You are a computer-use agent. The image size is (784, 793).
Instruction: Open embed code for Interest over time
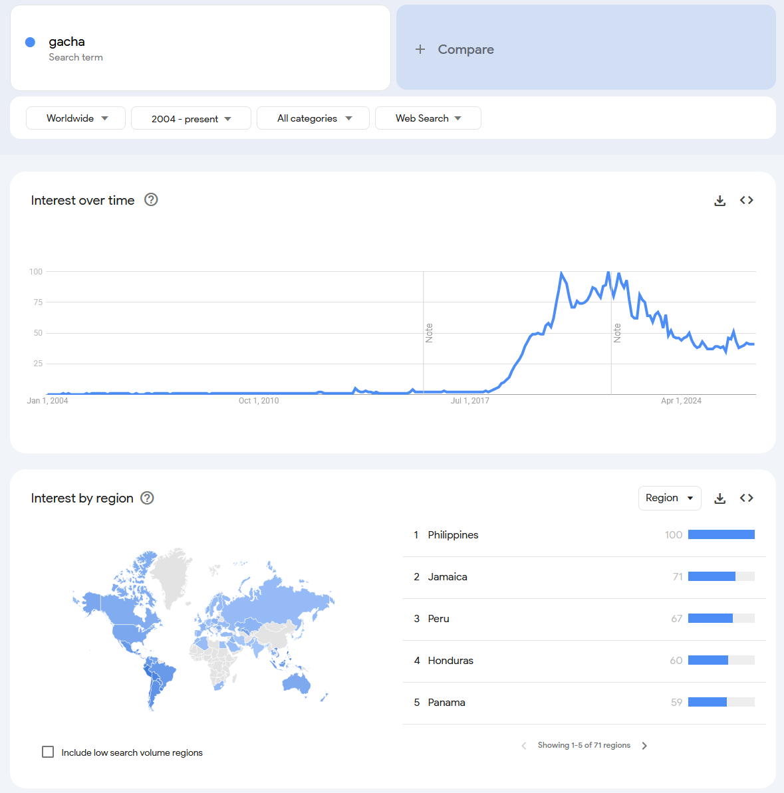(747, 200)
